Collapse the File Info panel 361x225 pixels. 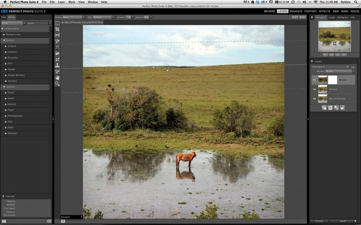point(3,196)
